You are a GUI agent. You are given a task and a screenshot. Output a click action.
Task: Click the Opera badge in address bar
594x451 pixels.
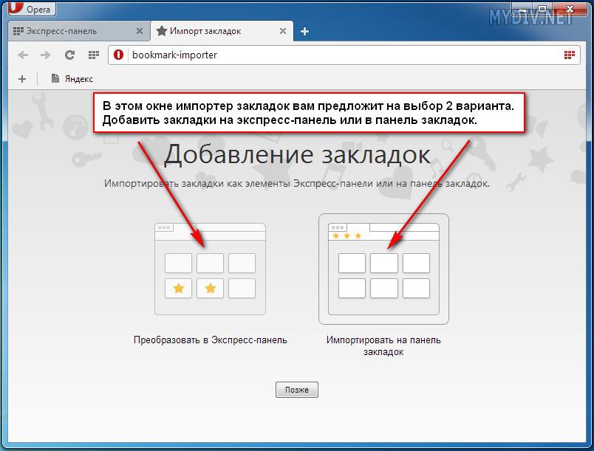(x=120, y=55)
